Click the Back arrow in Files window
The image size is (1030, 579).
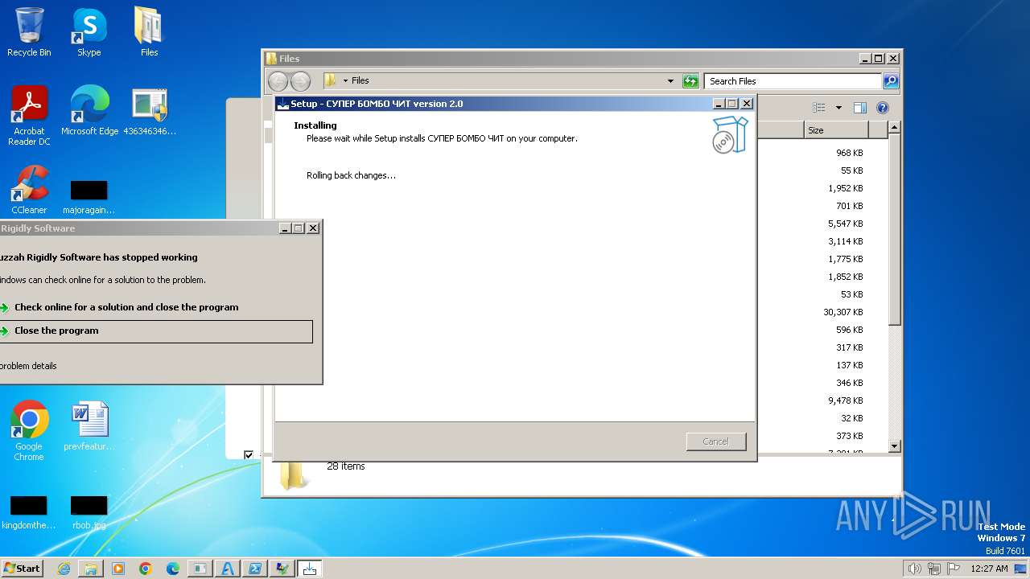pos(278,81)
